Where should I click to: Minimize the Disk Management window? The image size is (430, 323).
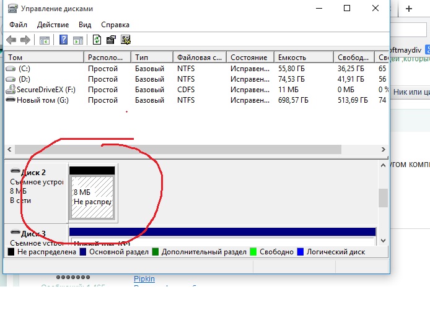pyautogui.click(x=319, y=8)
